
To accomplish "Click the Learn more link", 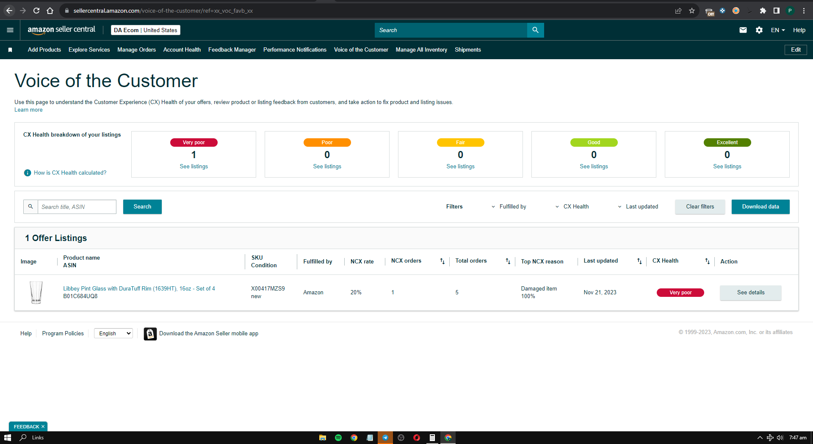I will 28,110.
